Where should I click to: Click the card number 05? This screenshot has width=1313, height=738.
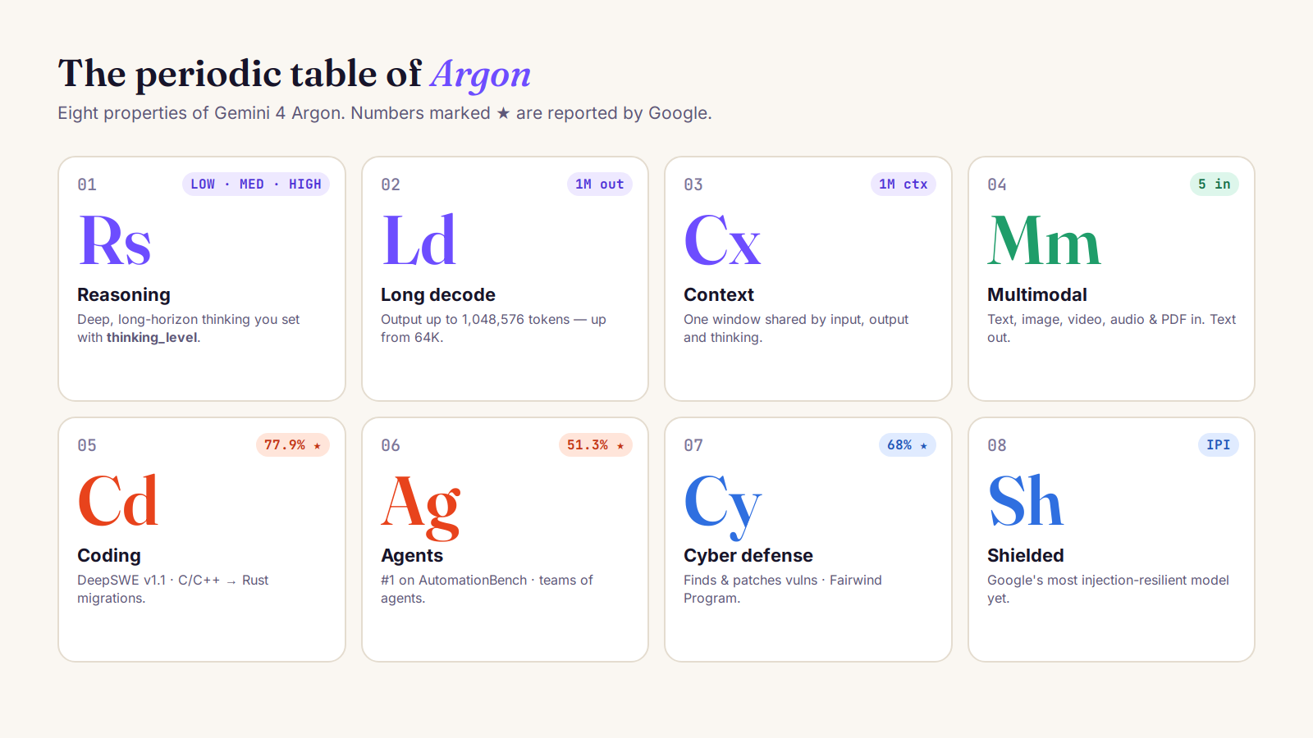click(x=87, y=445)
